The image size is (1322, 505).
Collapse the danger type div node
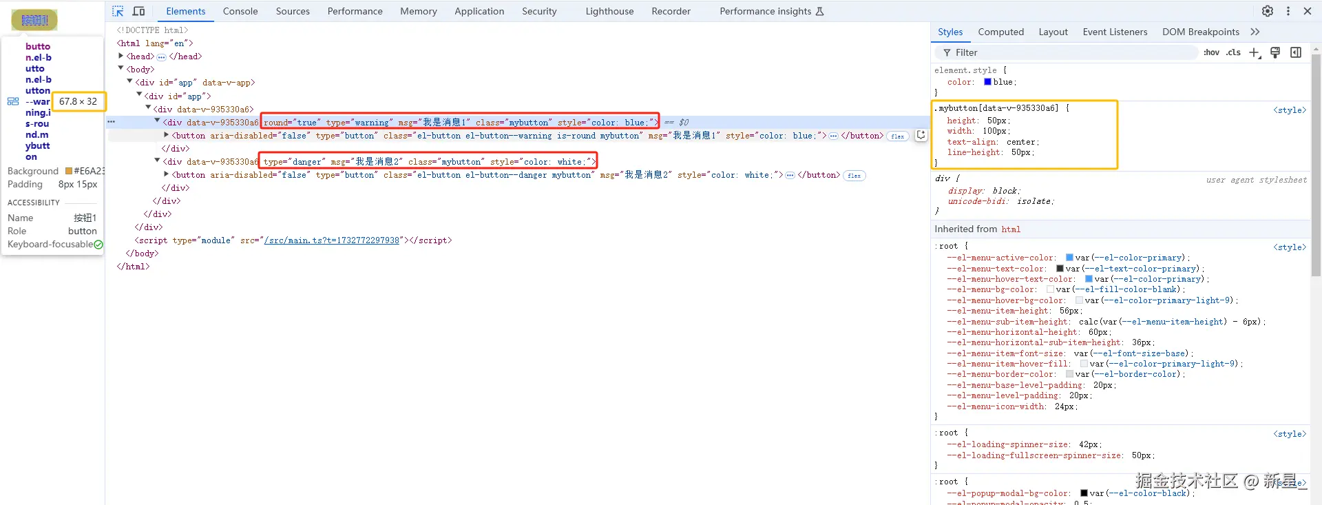(x=157, y=161)
